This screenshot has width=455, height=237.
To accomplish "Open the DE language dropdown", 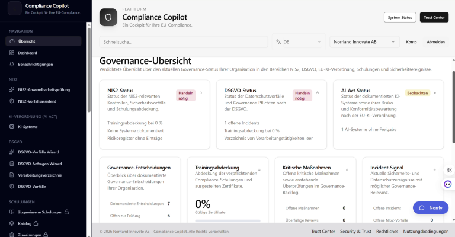I will 298,42.
